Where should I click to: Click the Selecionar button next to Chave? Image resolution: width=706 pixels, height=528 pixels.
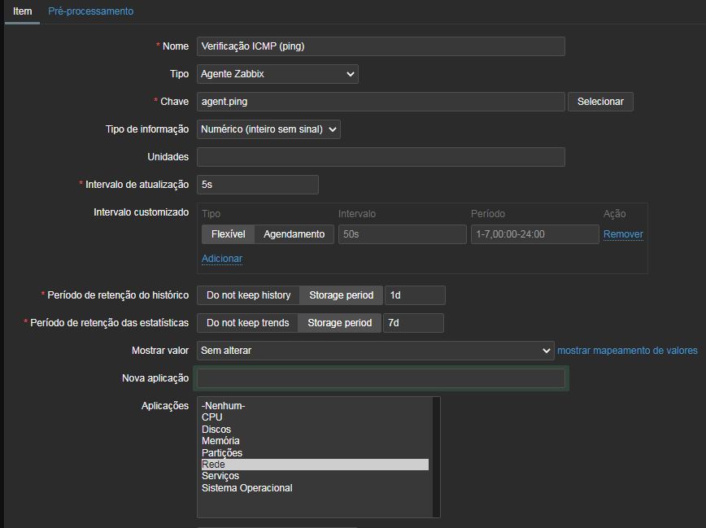599,102
